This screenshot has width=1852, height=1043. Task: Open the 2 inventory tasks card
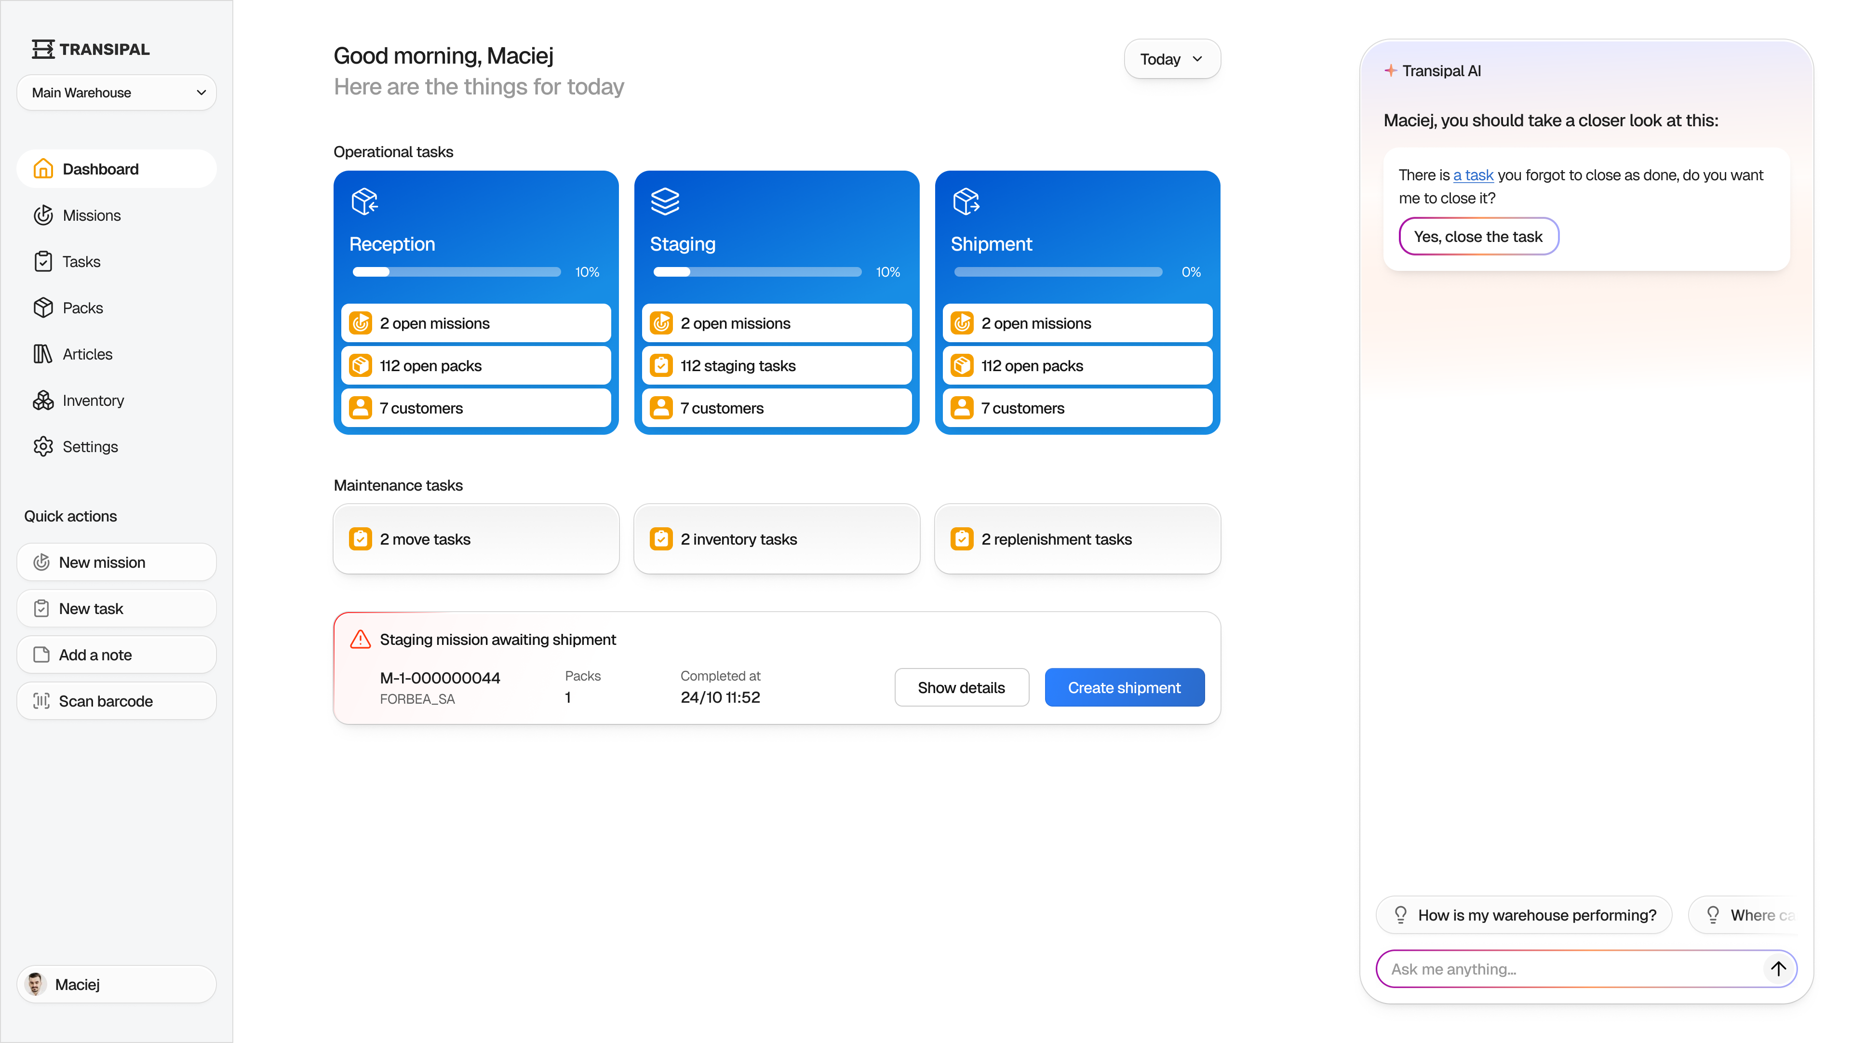(x=777, y=539)
